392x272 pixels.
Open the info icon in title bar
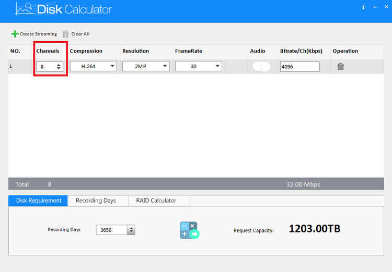click(x=363, y=7)
